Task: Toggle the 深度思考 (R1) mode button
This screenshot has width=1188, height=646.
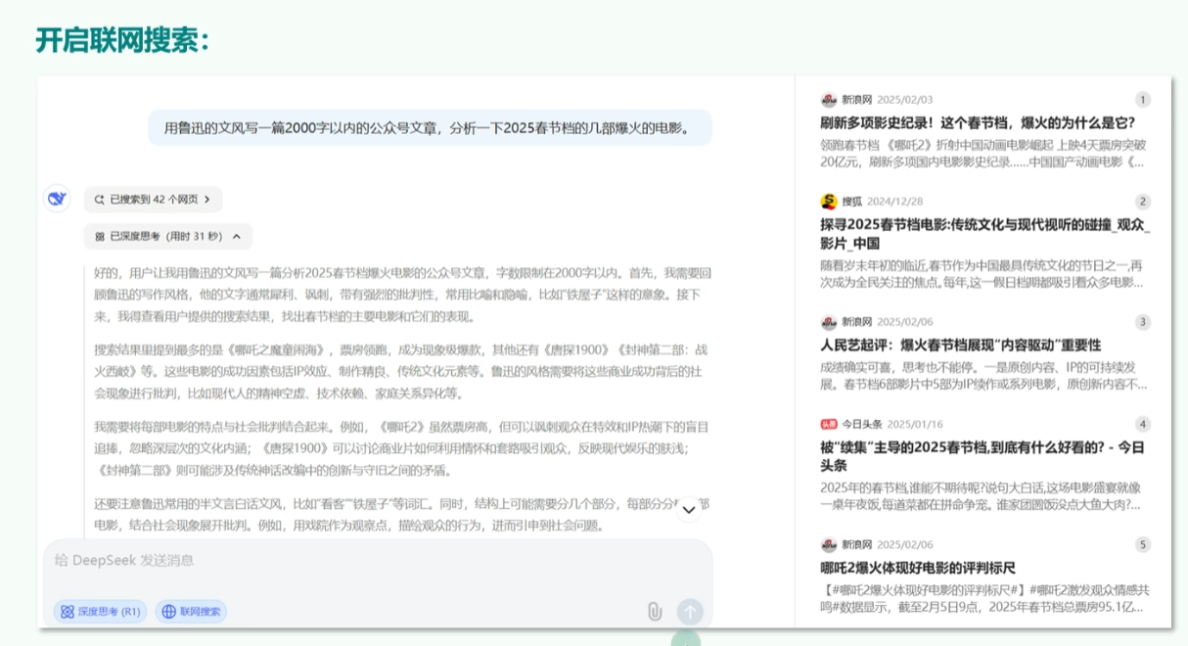Action: point(100,612)
